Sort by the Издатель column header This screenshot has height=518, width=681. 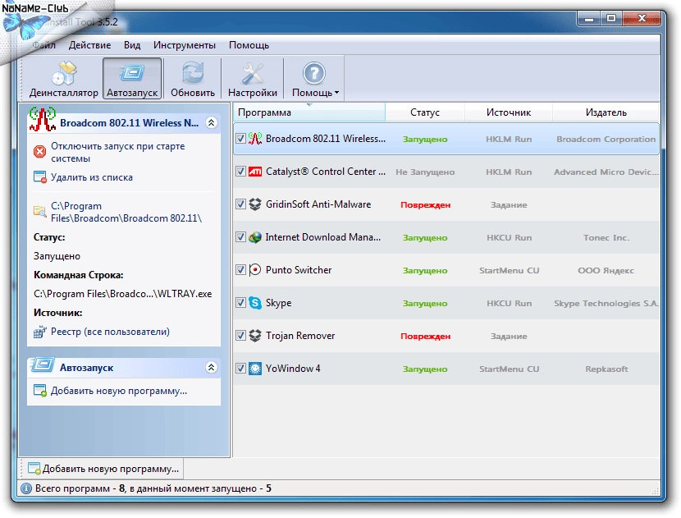pyautogui.click(x=606, y=112)
